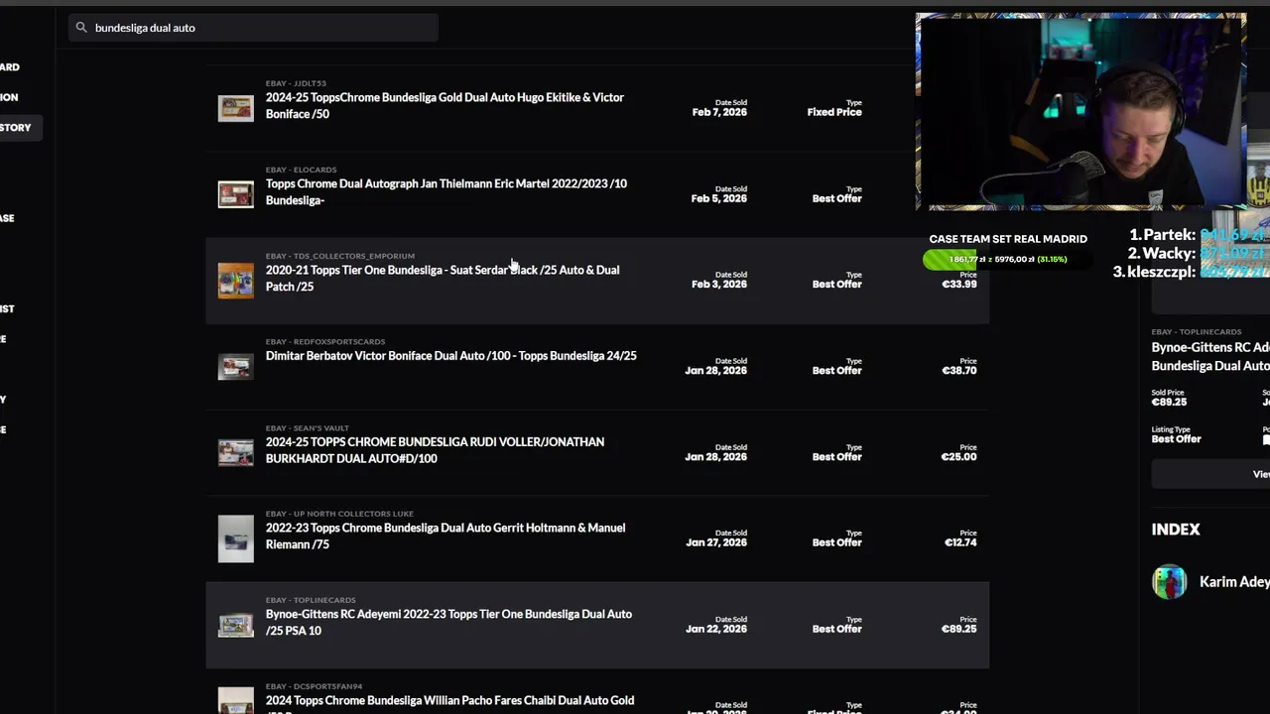
Task: Click the search magnifier icon
Action: [81, 28]
